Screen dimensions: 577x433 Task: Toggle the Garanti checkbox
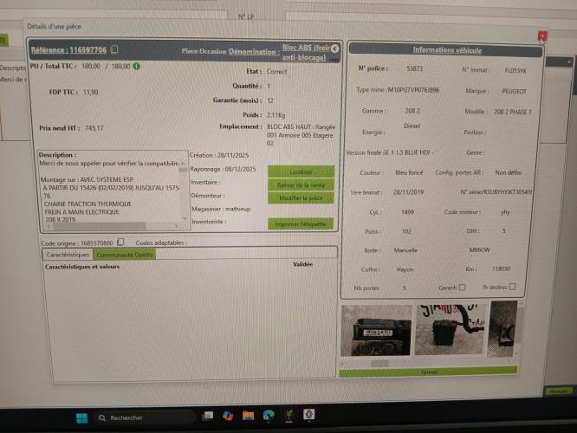click(x=462, y=287)
